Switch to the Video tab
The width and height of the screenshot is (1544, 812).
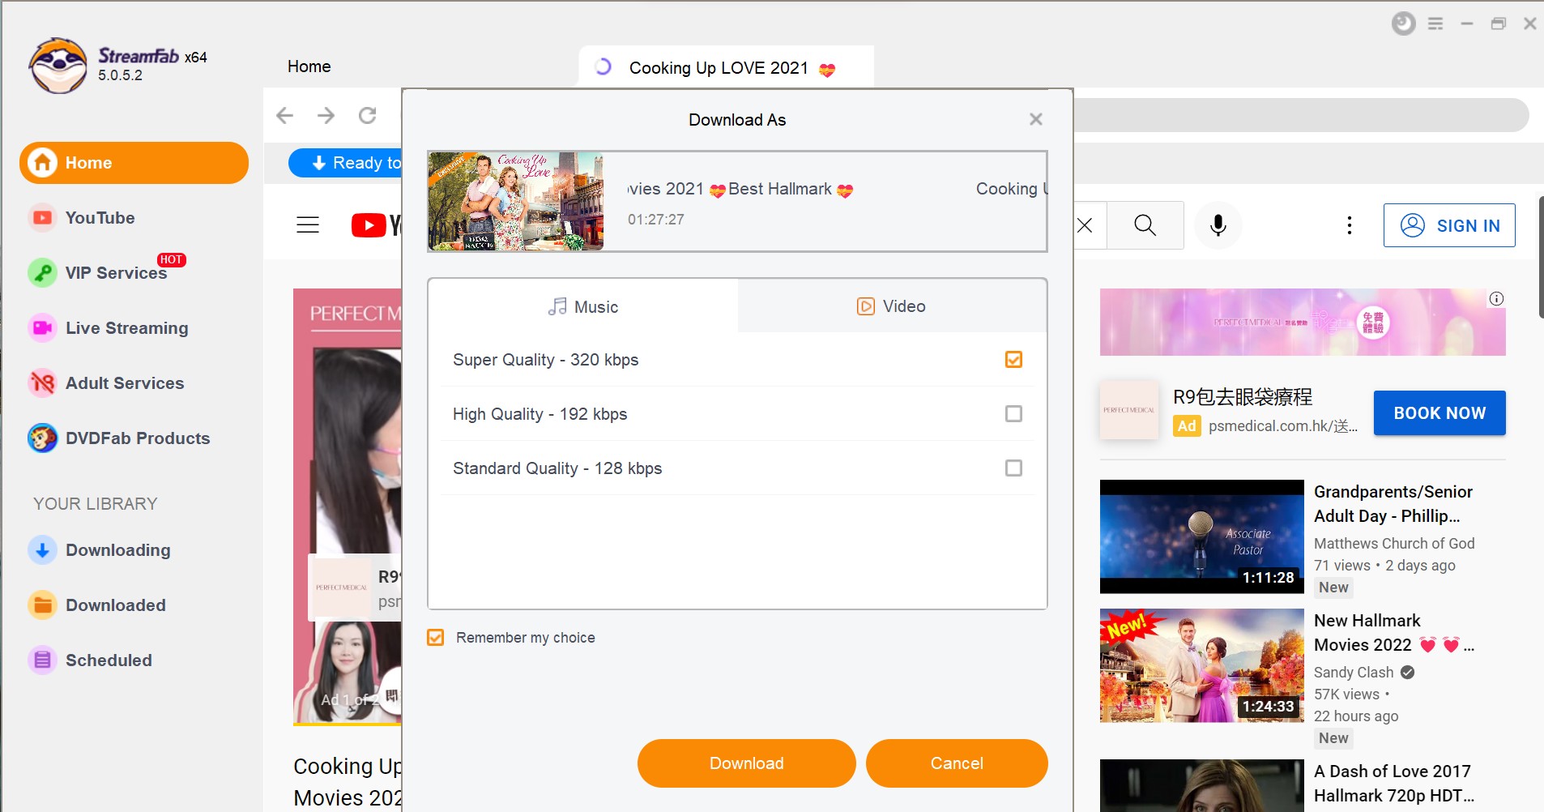pyautogui.click(x=892, y=306)
